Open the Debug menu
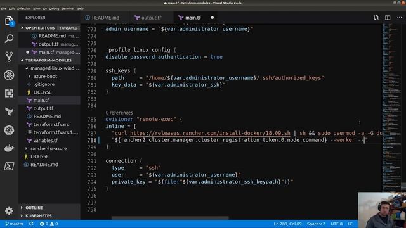Screen dimensions: 406x228 click(54, 8)
